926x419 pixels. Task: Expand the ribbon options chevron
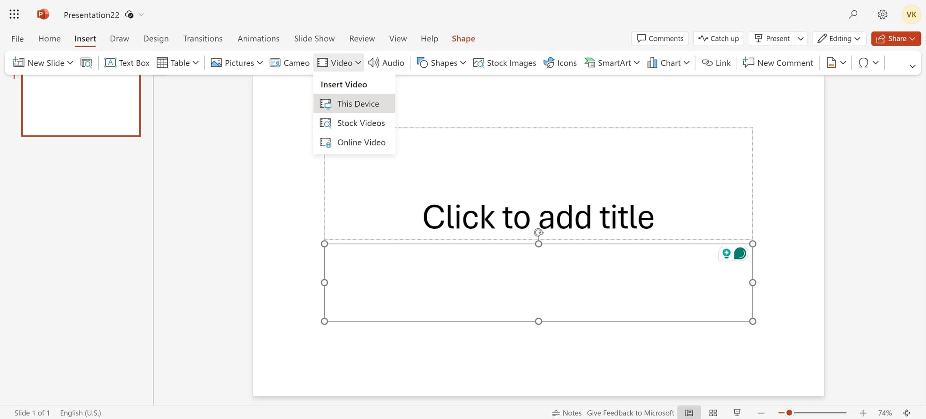912,66
